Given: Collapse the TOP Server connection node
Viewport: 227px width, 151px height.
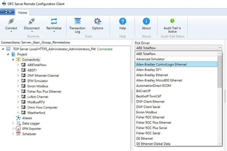Looking at the screenshot, I should [x=3, y=49].
